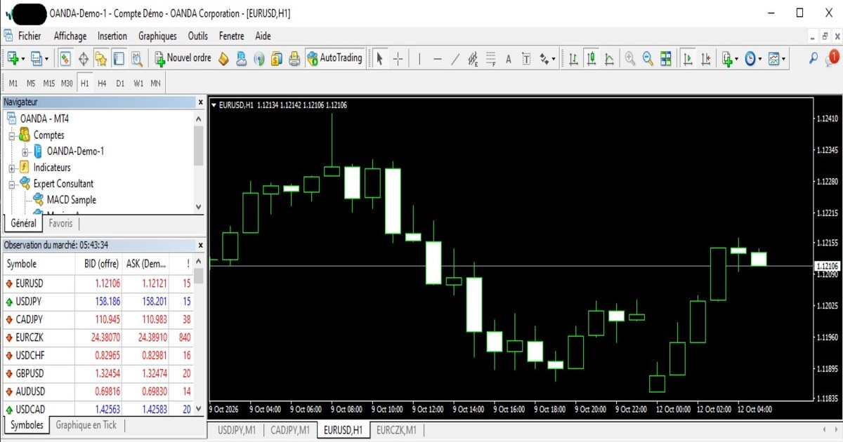The image size is (843, 442).
Task: Open the Fichier menu
Action: (x=30, y=36)
